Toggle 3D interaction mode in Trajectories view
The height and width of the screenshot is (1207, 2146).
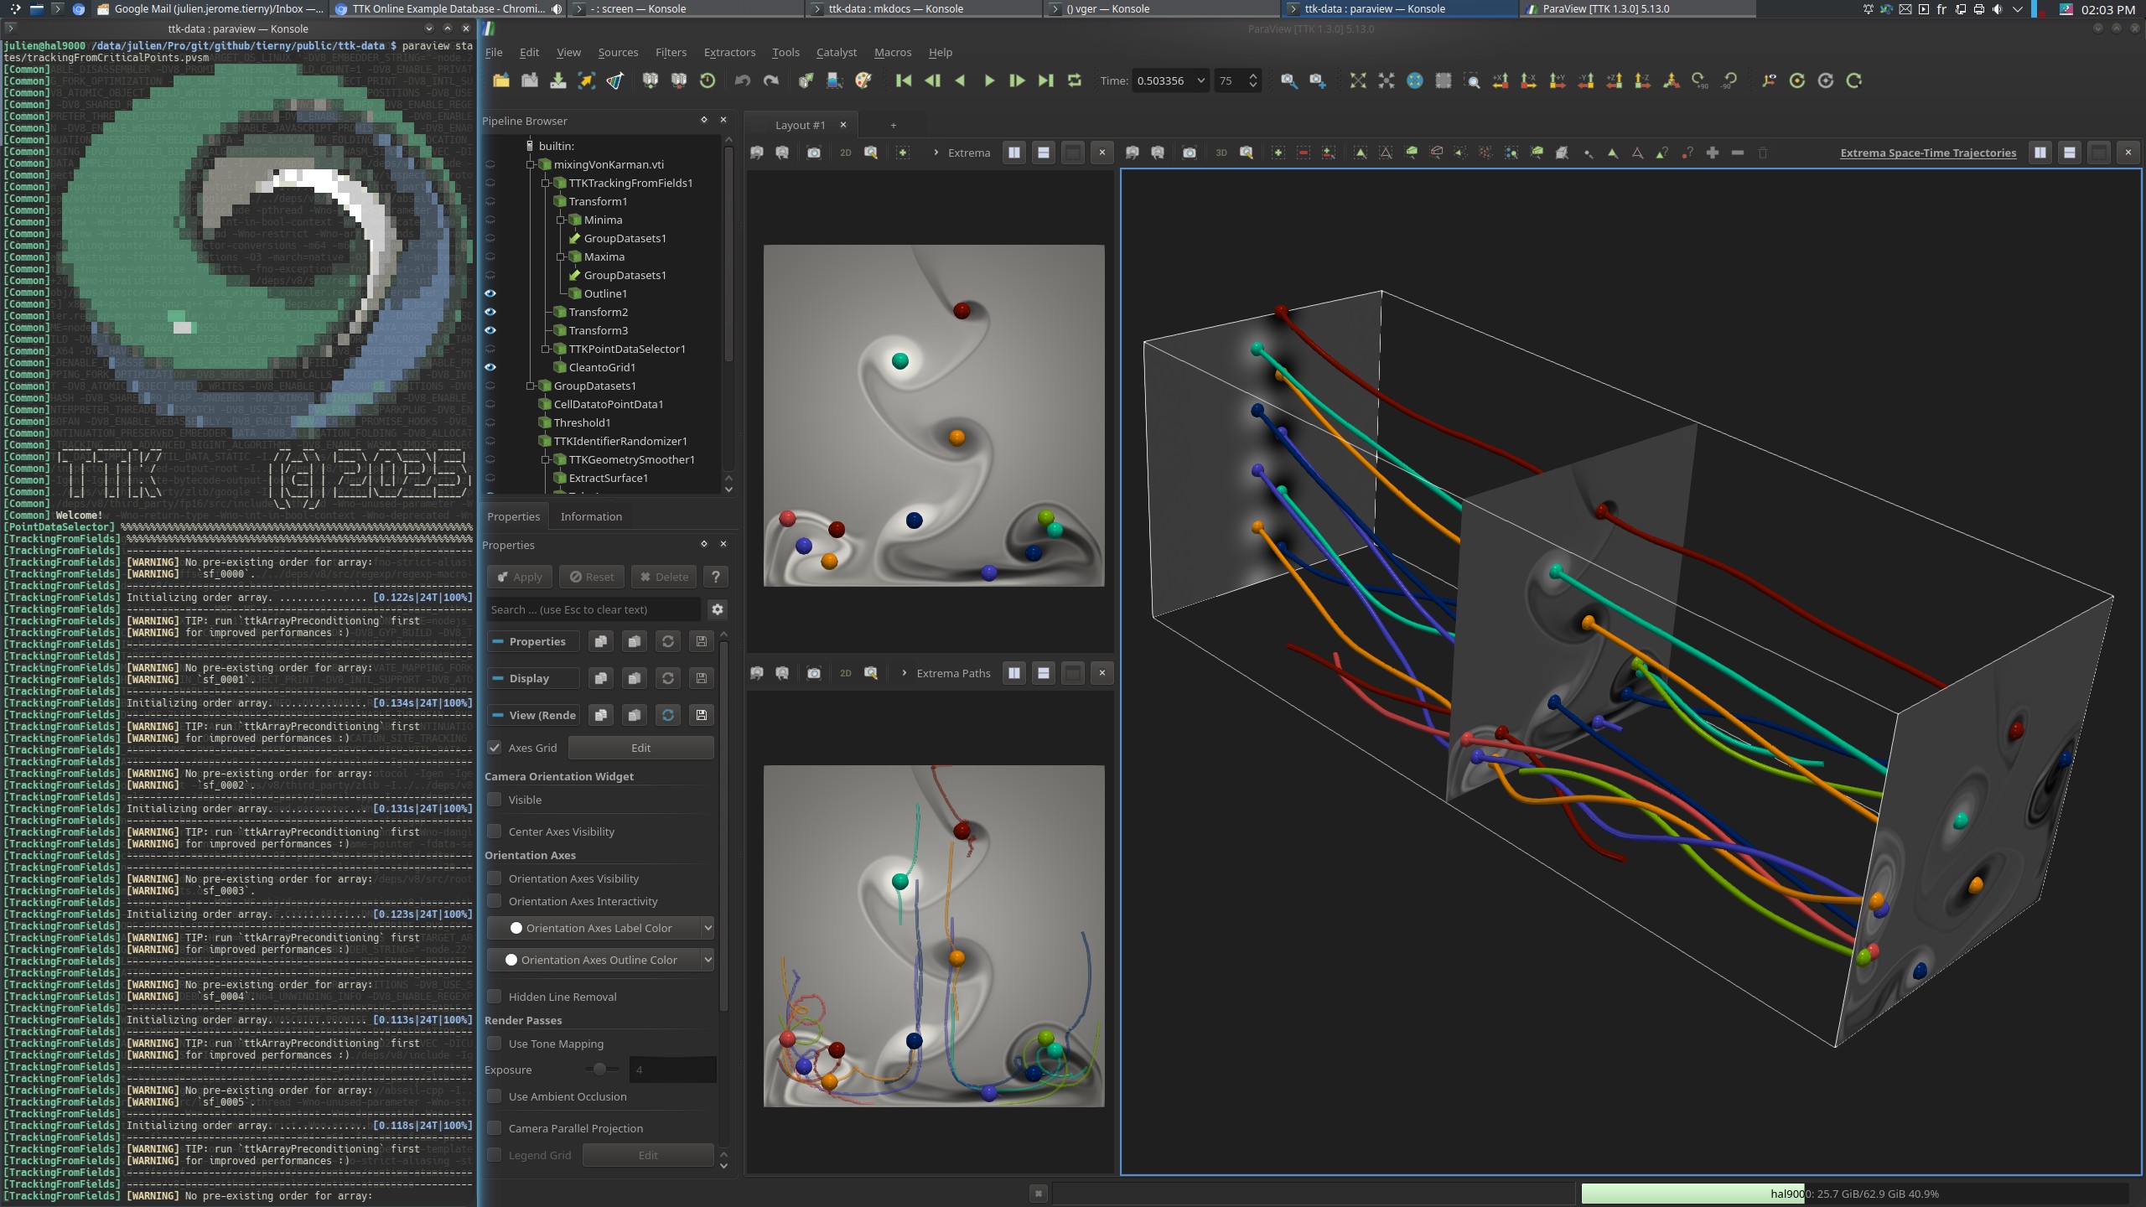coord(1221,153)
